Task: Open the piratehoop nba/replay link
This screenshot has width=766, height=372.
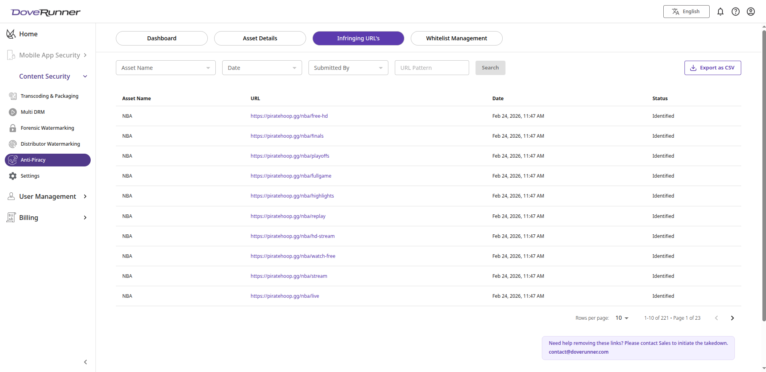Action: pos(288,216)
